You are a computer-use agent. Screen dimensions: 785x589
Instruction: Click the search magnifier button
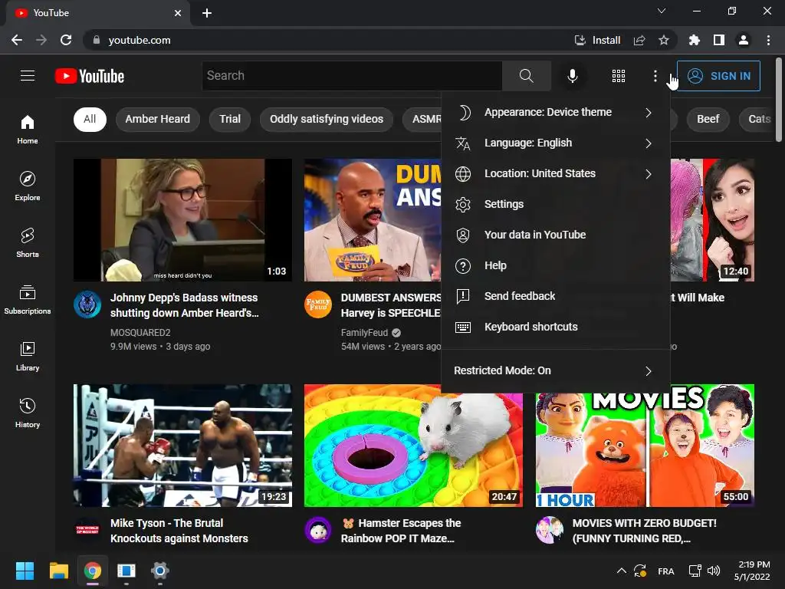[x=526, y=76]
